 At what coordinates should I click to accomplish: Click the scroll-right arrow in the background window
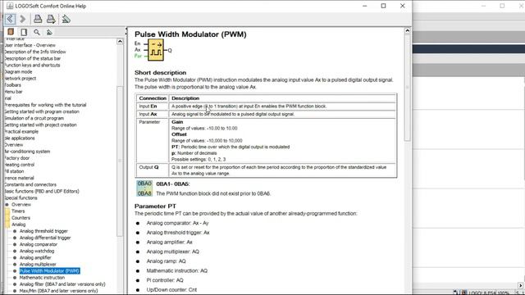coord(521,286)
